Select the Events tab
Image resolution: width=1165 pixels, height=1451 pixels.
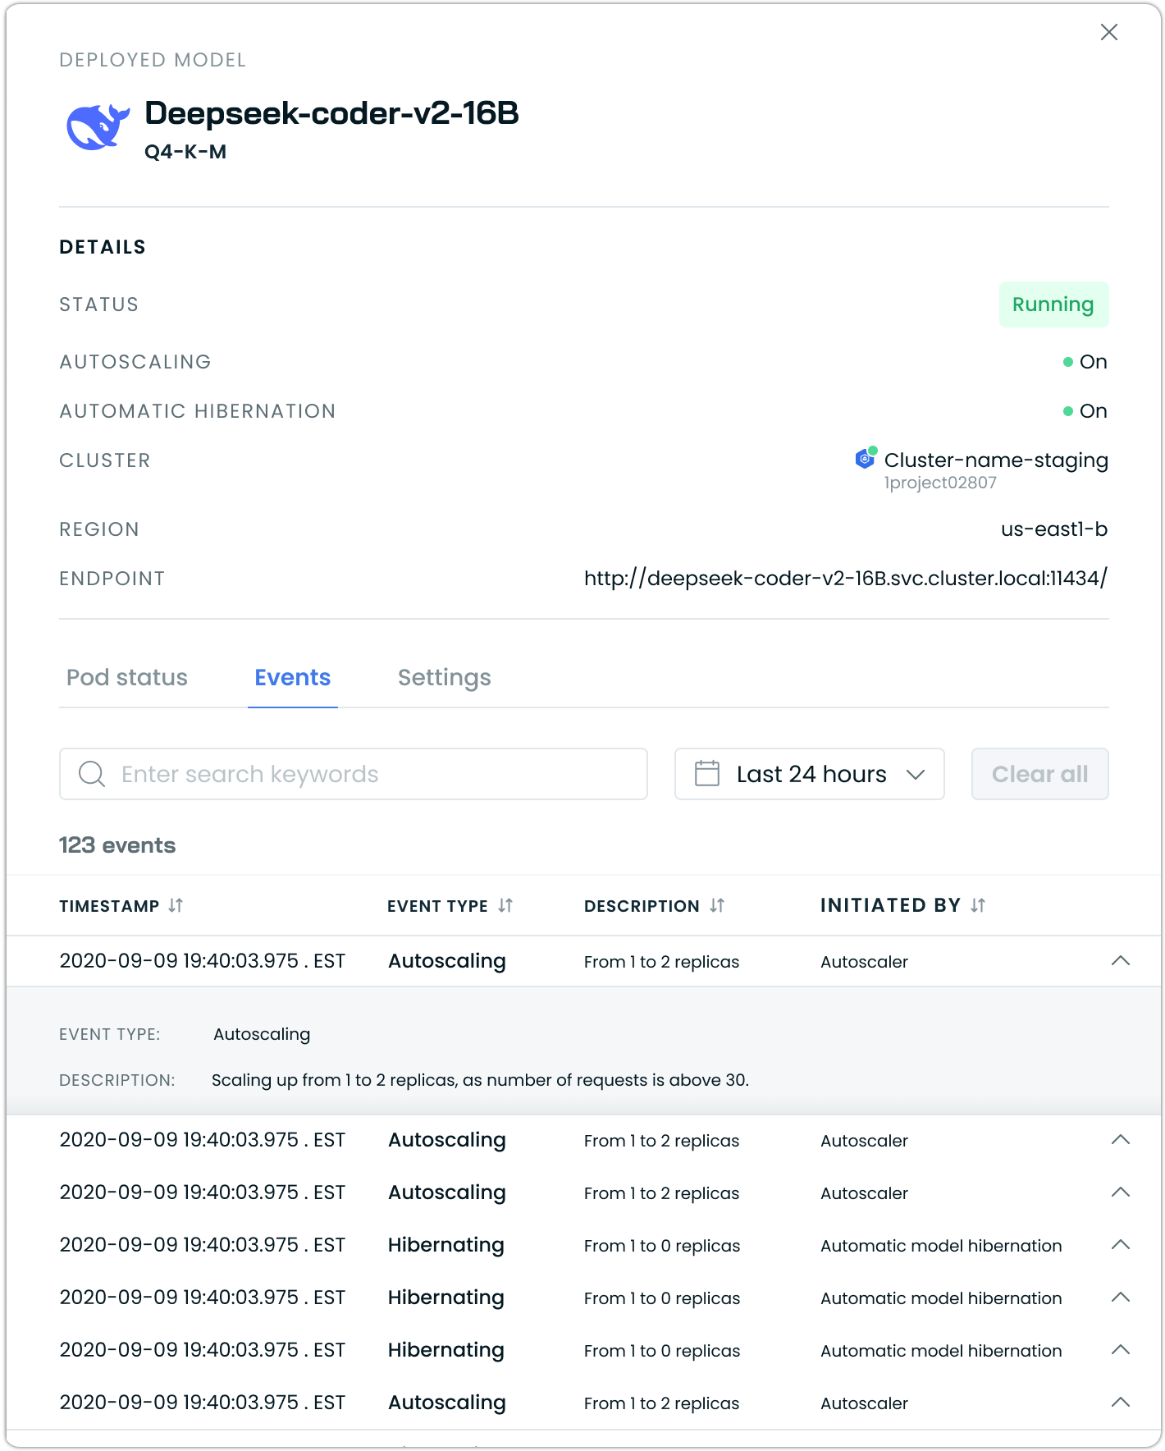[293, 677]
